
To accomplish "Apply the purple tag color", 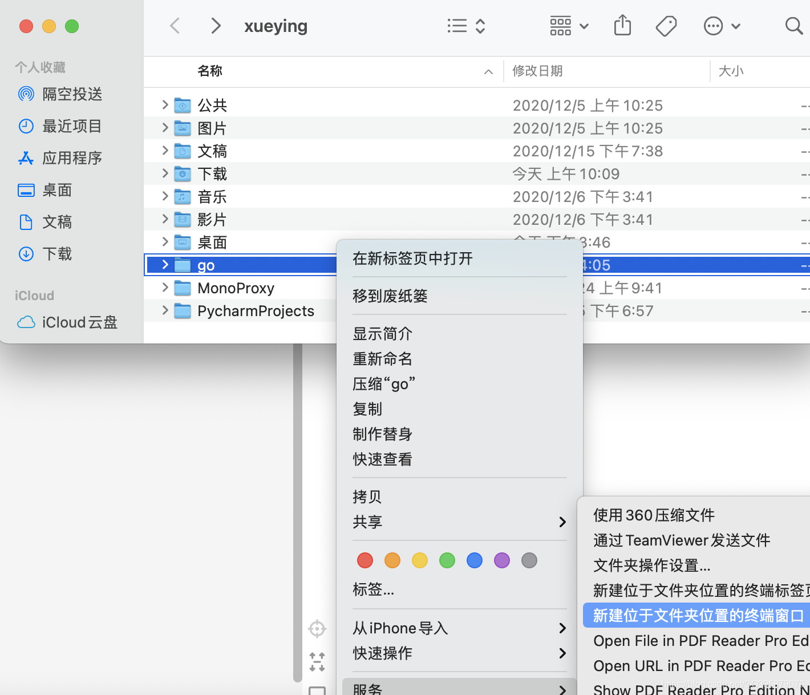I will click(502, 560).
